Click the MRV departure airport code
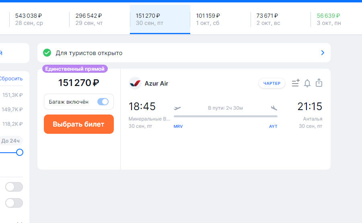 tap(178, 127)
